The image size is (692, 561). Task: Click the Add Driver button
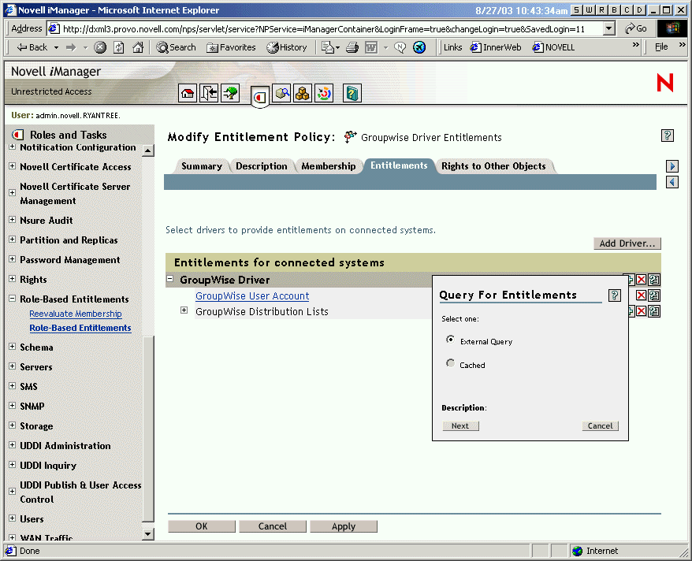point(627,243)
